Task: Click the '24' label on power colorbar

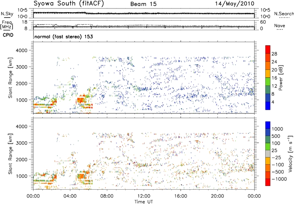Action: (x=274, y=62)
